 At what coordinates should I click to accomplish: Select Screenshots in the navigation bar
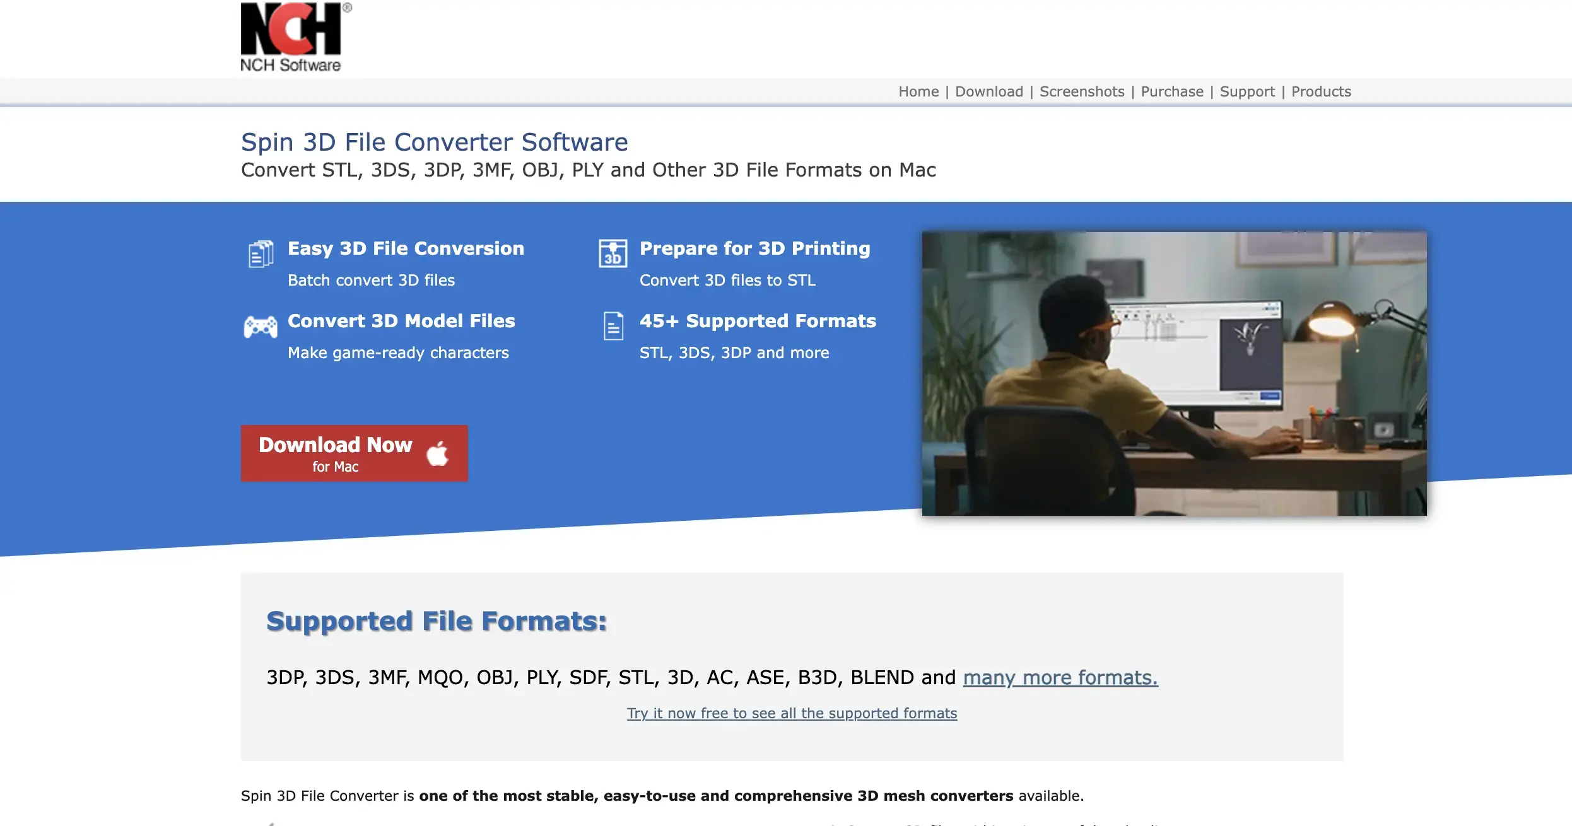(x=1082, y=91)
